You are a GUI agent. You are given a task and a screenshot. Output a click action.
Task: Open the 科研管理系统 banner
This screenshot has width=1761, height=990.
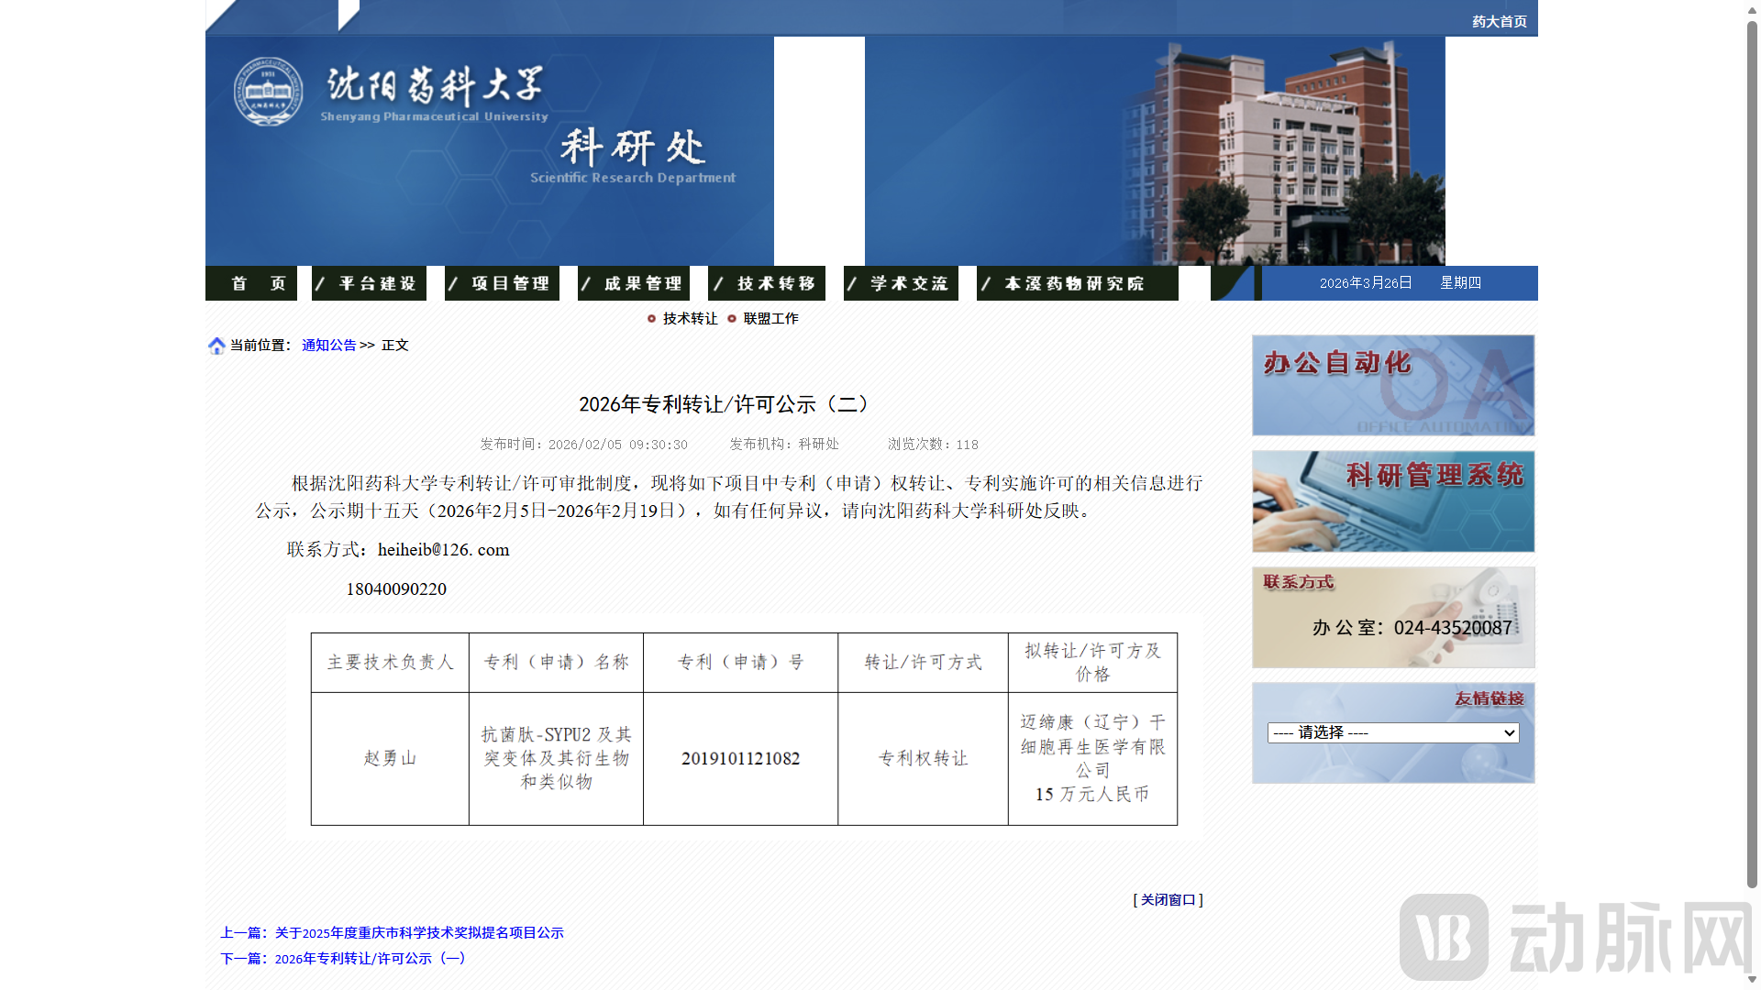coord(1392,501)
